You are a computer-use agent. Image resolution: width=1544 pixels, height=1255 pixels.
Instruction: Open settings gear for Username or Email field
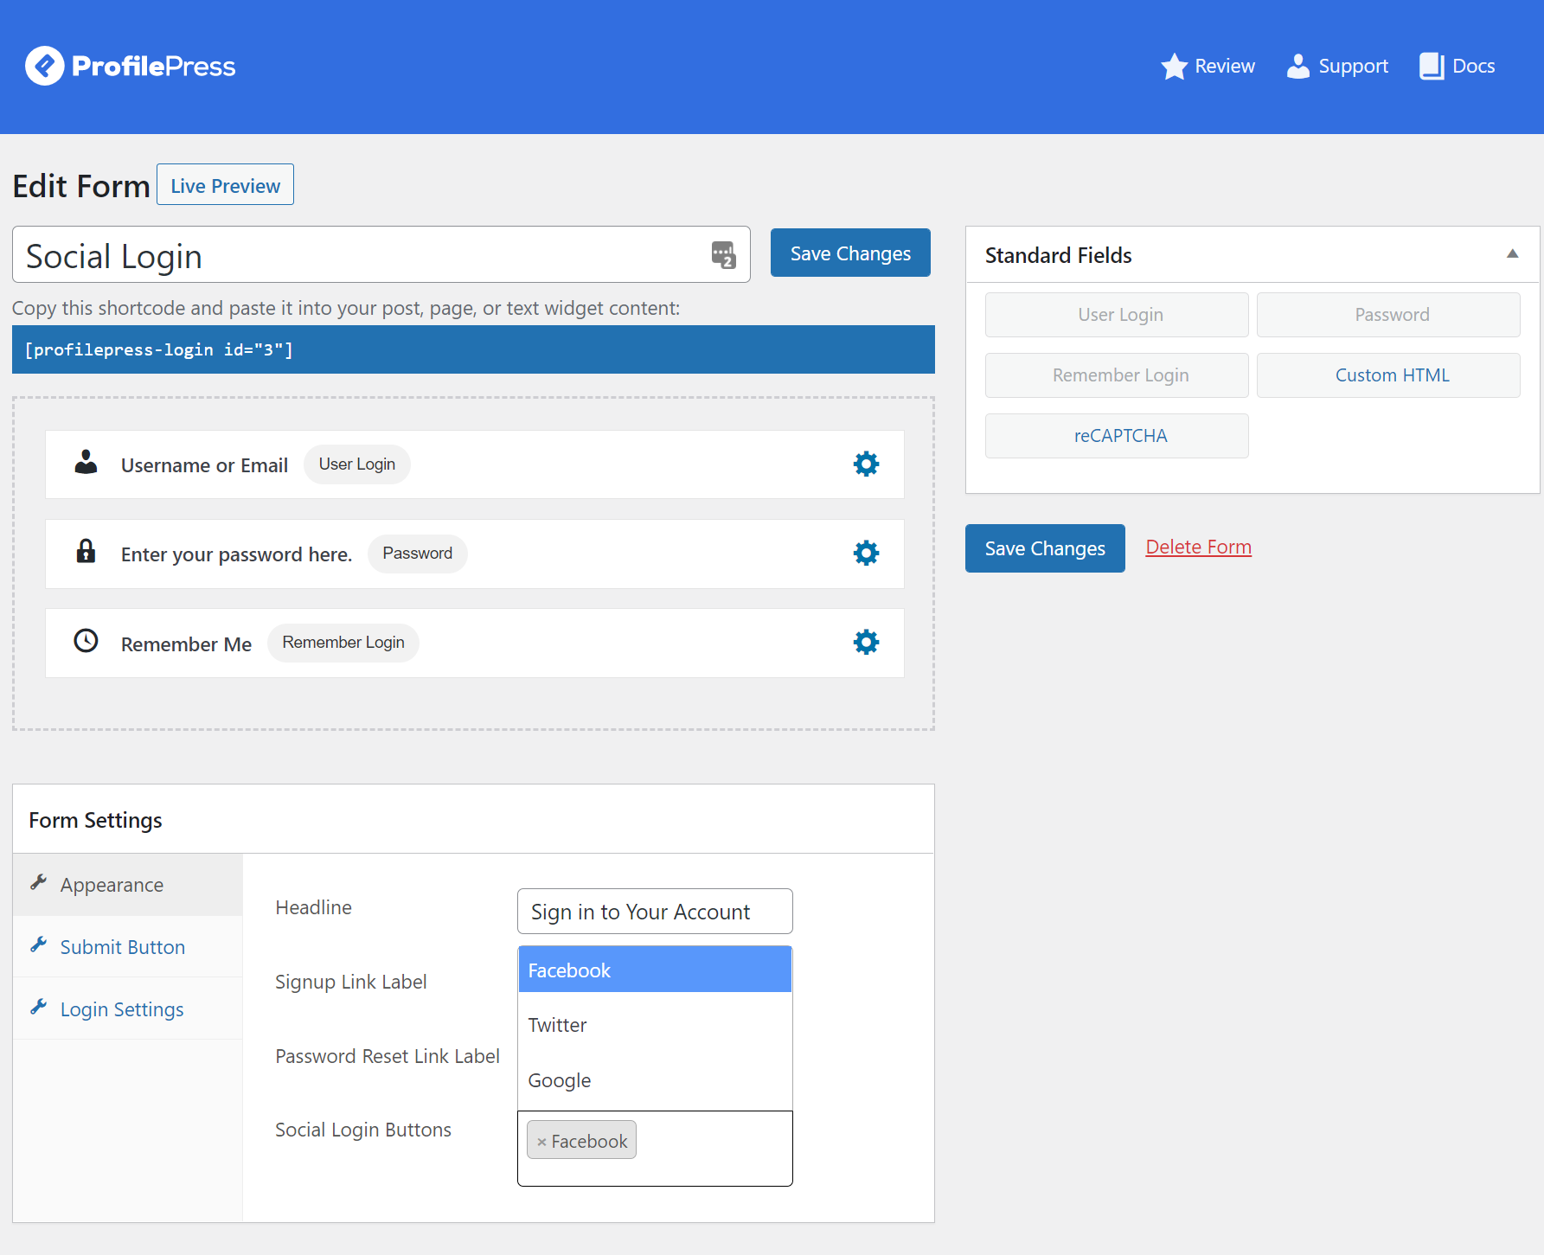click(x=866, y=464)
